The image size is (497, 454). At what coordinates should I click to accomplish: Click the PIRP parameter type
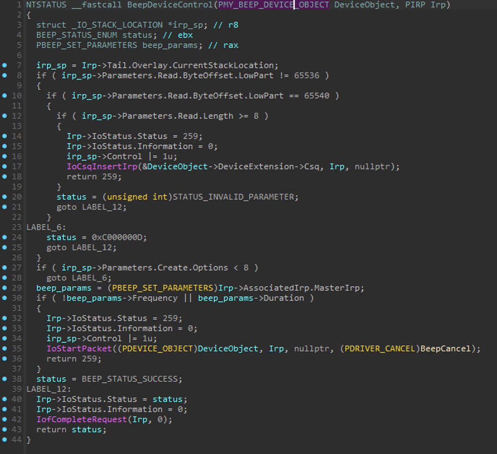tap(415, 5)
